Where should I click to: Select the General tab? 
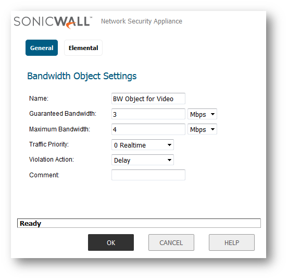click(42, 48)
